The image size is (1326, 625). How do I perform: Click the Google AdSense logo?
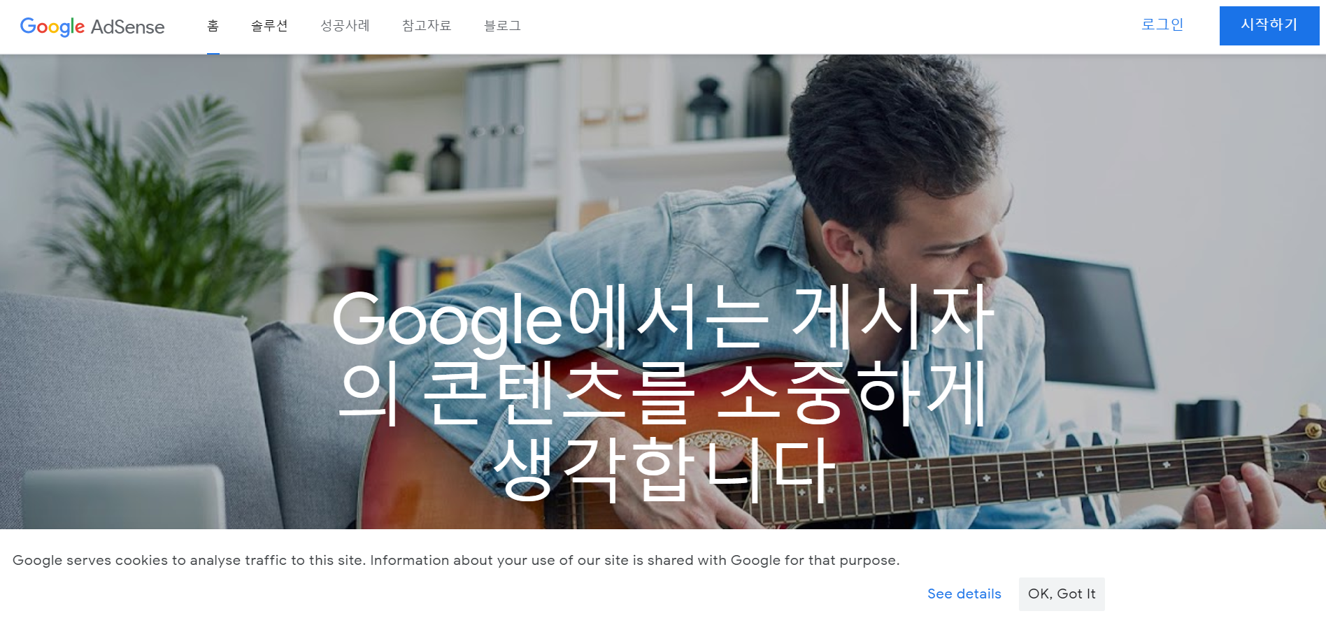(92, 27)
